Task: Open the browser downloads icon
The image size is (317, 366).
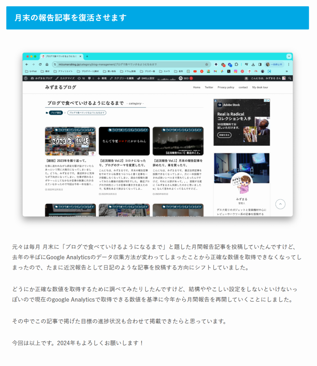Action: click(253, 64)
